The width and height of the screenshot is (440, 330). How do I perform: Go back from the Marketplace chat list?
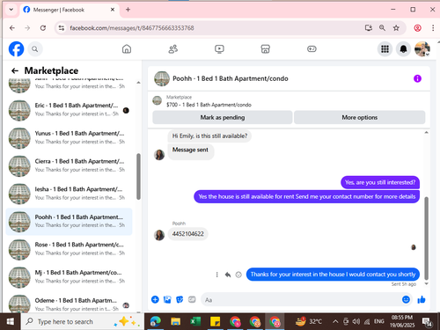[x=15, y=70]
